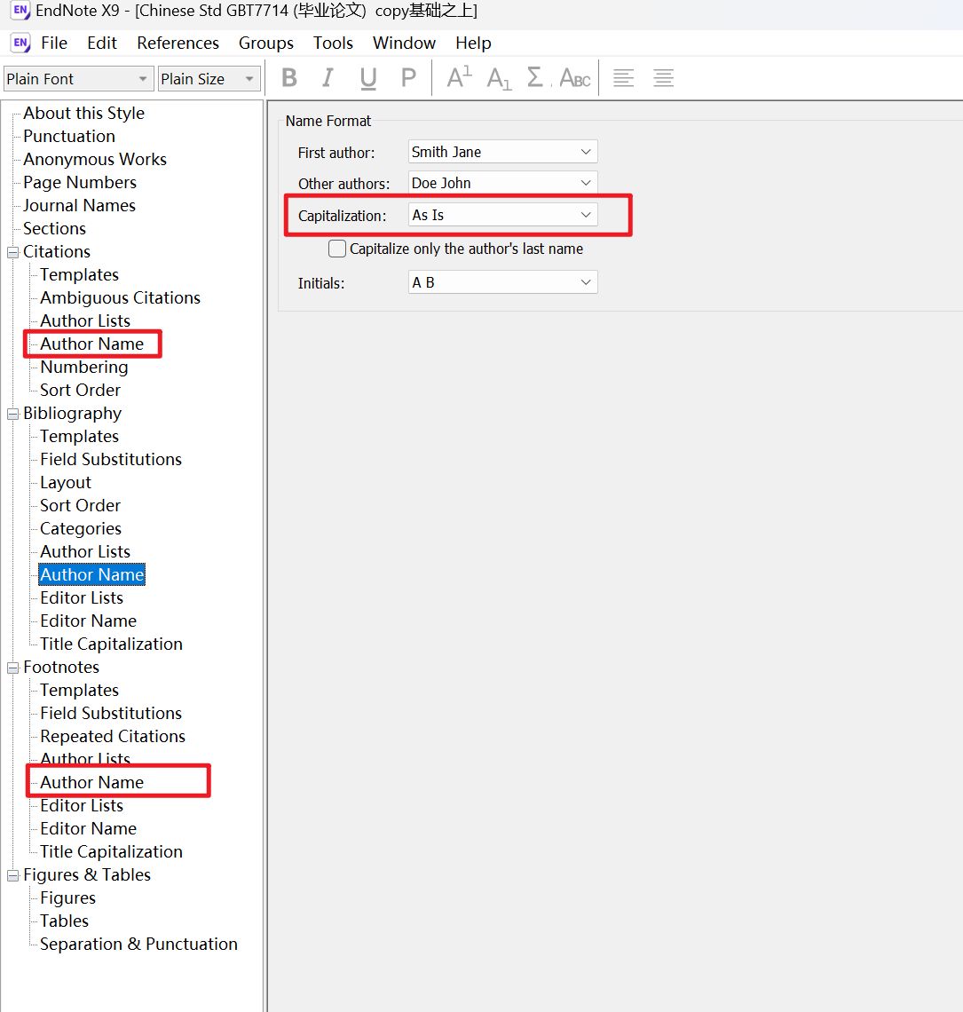This screenshot has height=1012, width=963.
Task: Select Templates under Bibliography
Action: [x=79, y=436]
